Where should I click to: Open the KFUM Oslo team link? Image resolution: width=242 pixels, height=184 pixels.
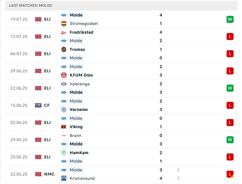[81, 75]
